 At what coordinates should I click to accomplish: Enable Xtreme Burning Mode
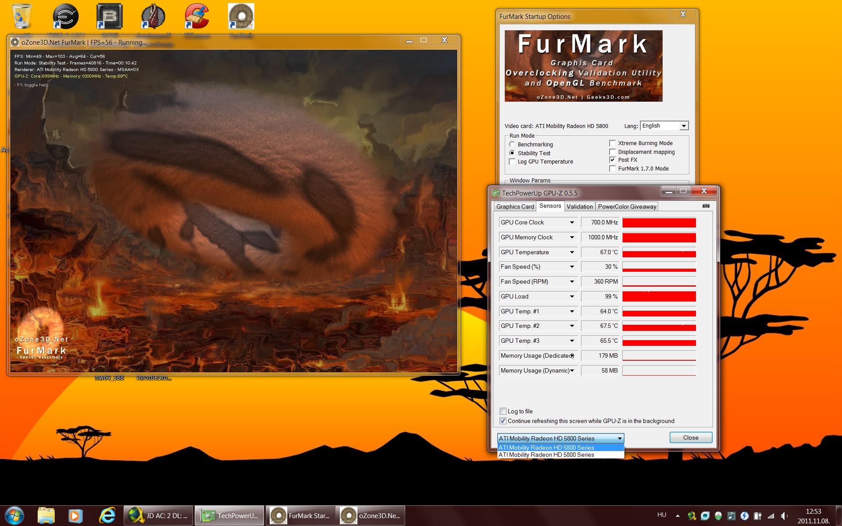point(641,143)
